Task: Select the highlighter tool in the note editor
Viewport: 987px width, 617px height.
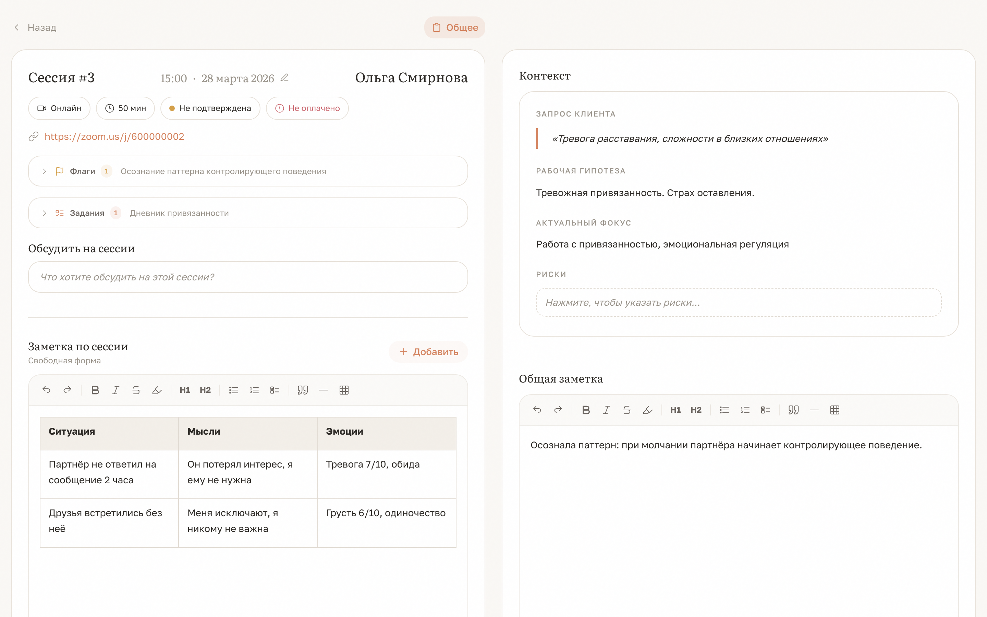Action: [157, 390]
